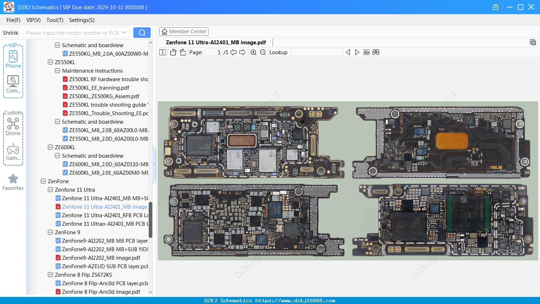
Task: Open ZE550KL_MB_2.0B_60AZ00L0 boardview
Action: click(105, 130)
